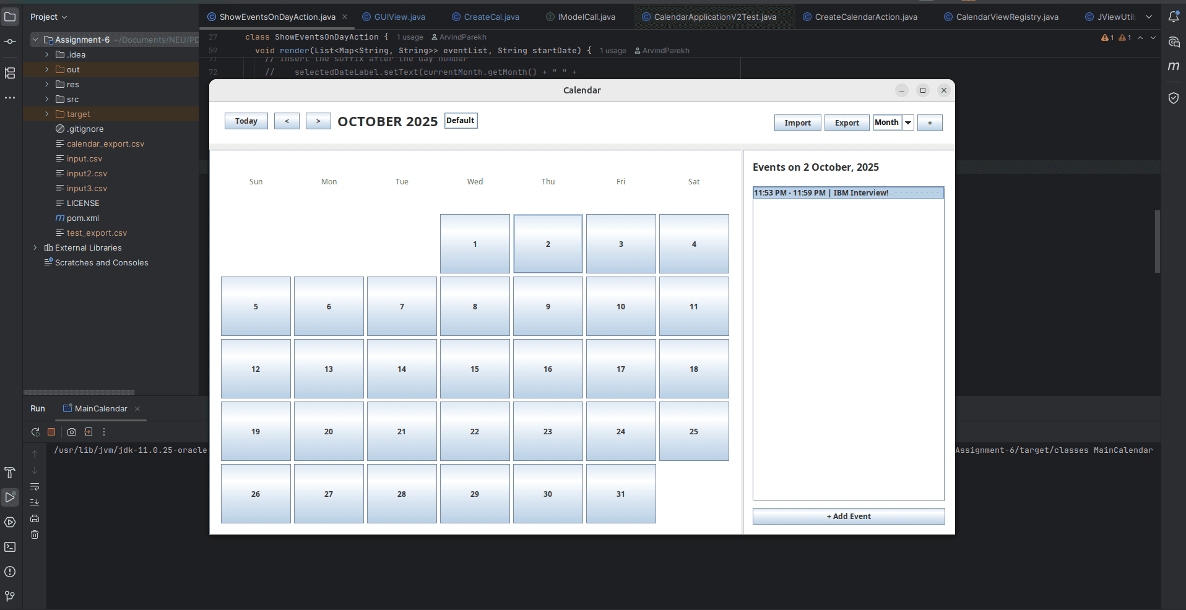
Task: Toggle soft-wrap in the Run console
Action: (x=34, y=488)
